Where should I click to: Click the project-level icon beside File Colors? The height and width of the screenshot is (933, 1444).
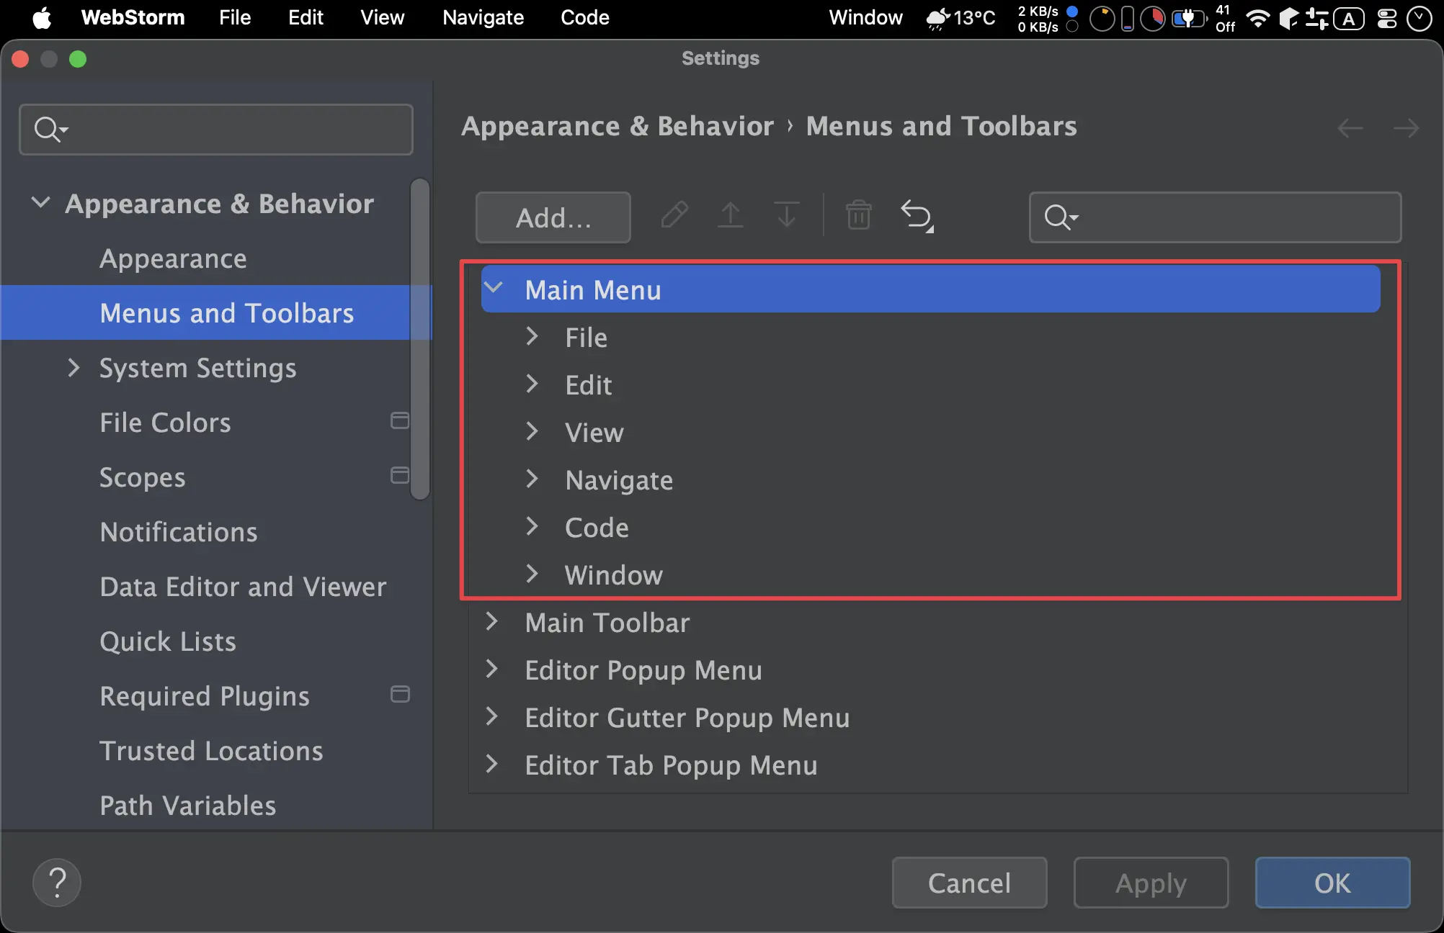(x=400, y=420)
